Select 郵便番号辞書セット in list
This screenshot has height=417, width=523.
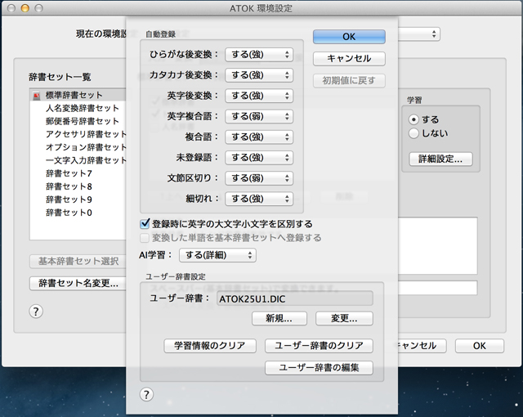tap(78, 122)
